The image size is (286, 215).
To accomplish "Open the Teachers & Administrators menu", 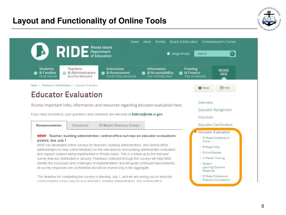I will click(79, 73).
